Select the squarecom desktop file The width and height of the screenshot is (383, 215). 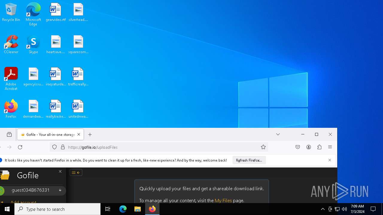click(78, 45)
